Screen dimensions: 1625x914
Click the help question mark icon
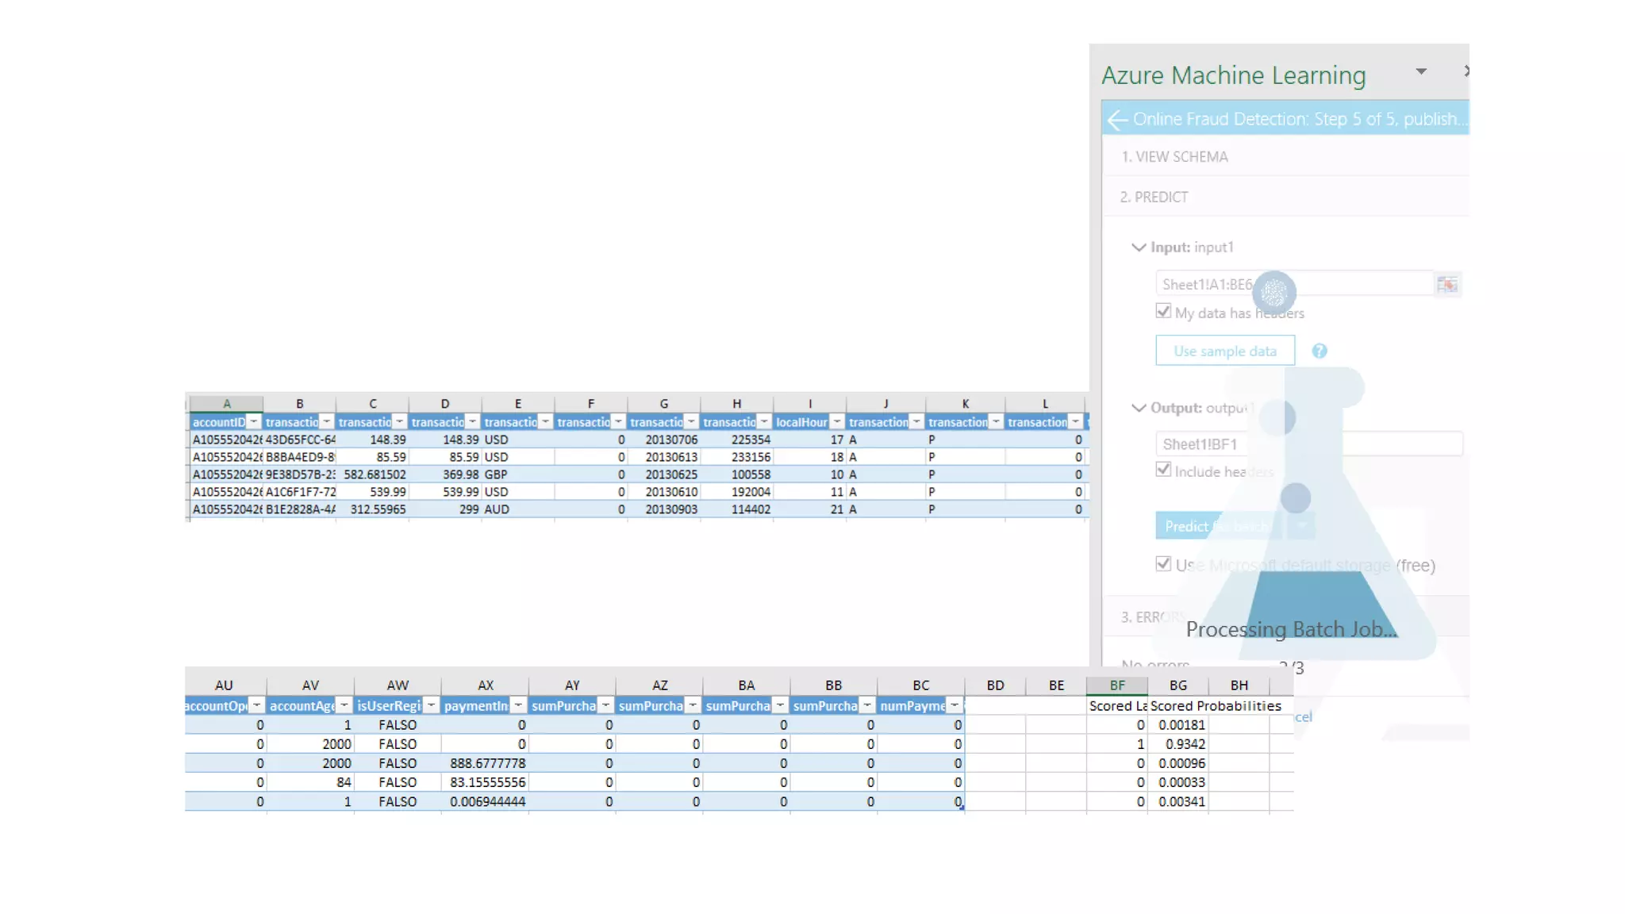click(x=1319, y=351)
